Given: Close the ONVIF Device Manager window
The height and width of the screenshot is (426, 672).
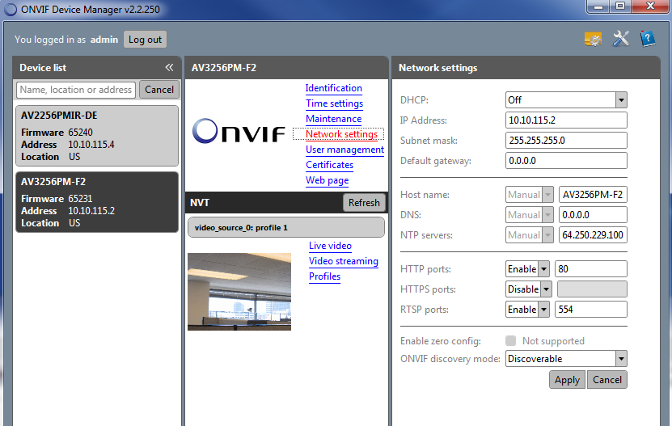Looking at the screenshot, I should tap(650, 6).
